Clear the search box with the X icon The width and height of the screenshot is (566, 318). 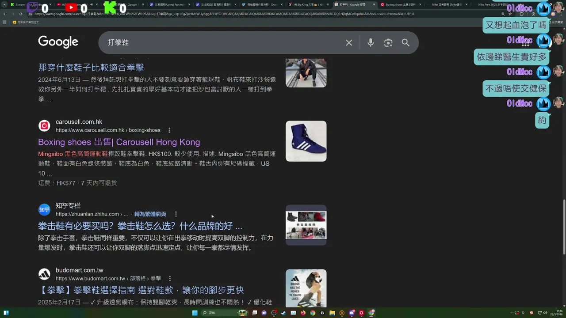349,43
